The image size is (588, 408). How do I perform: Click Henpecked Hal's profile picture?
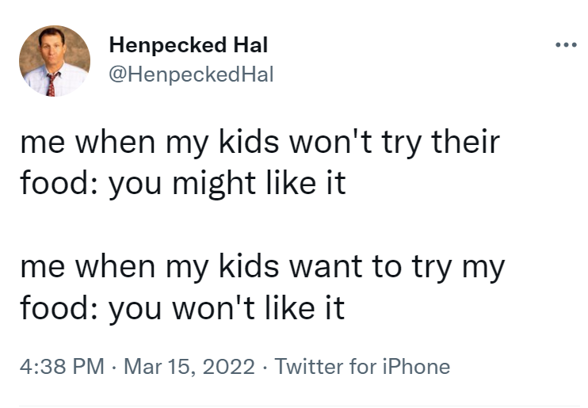pyautogui.click(x=55, y=61)
